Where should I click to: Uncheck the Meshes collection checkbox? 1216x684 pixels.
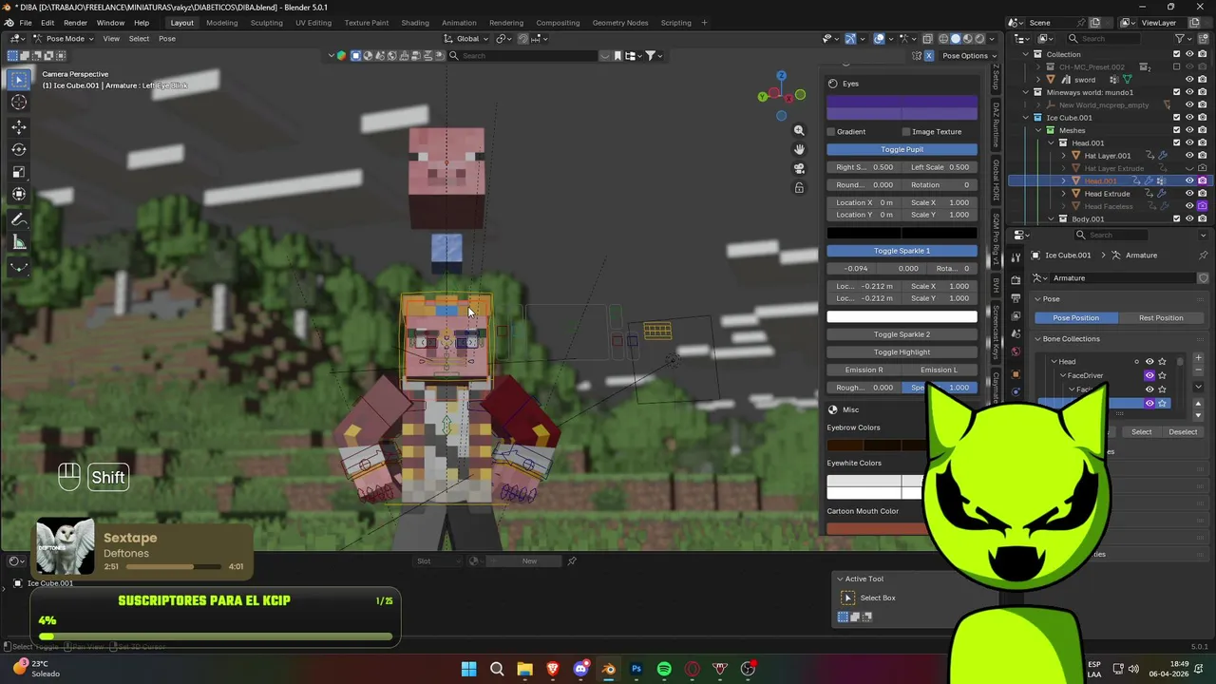point(1177,130)
